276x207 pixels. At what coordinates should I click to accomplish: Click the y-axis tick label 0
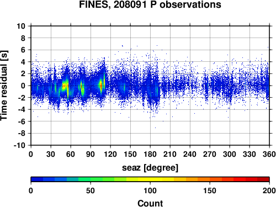[23, 86]
